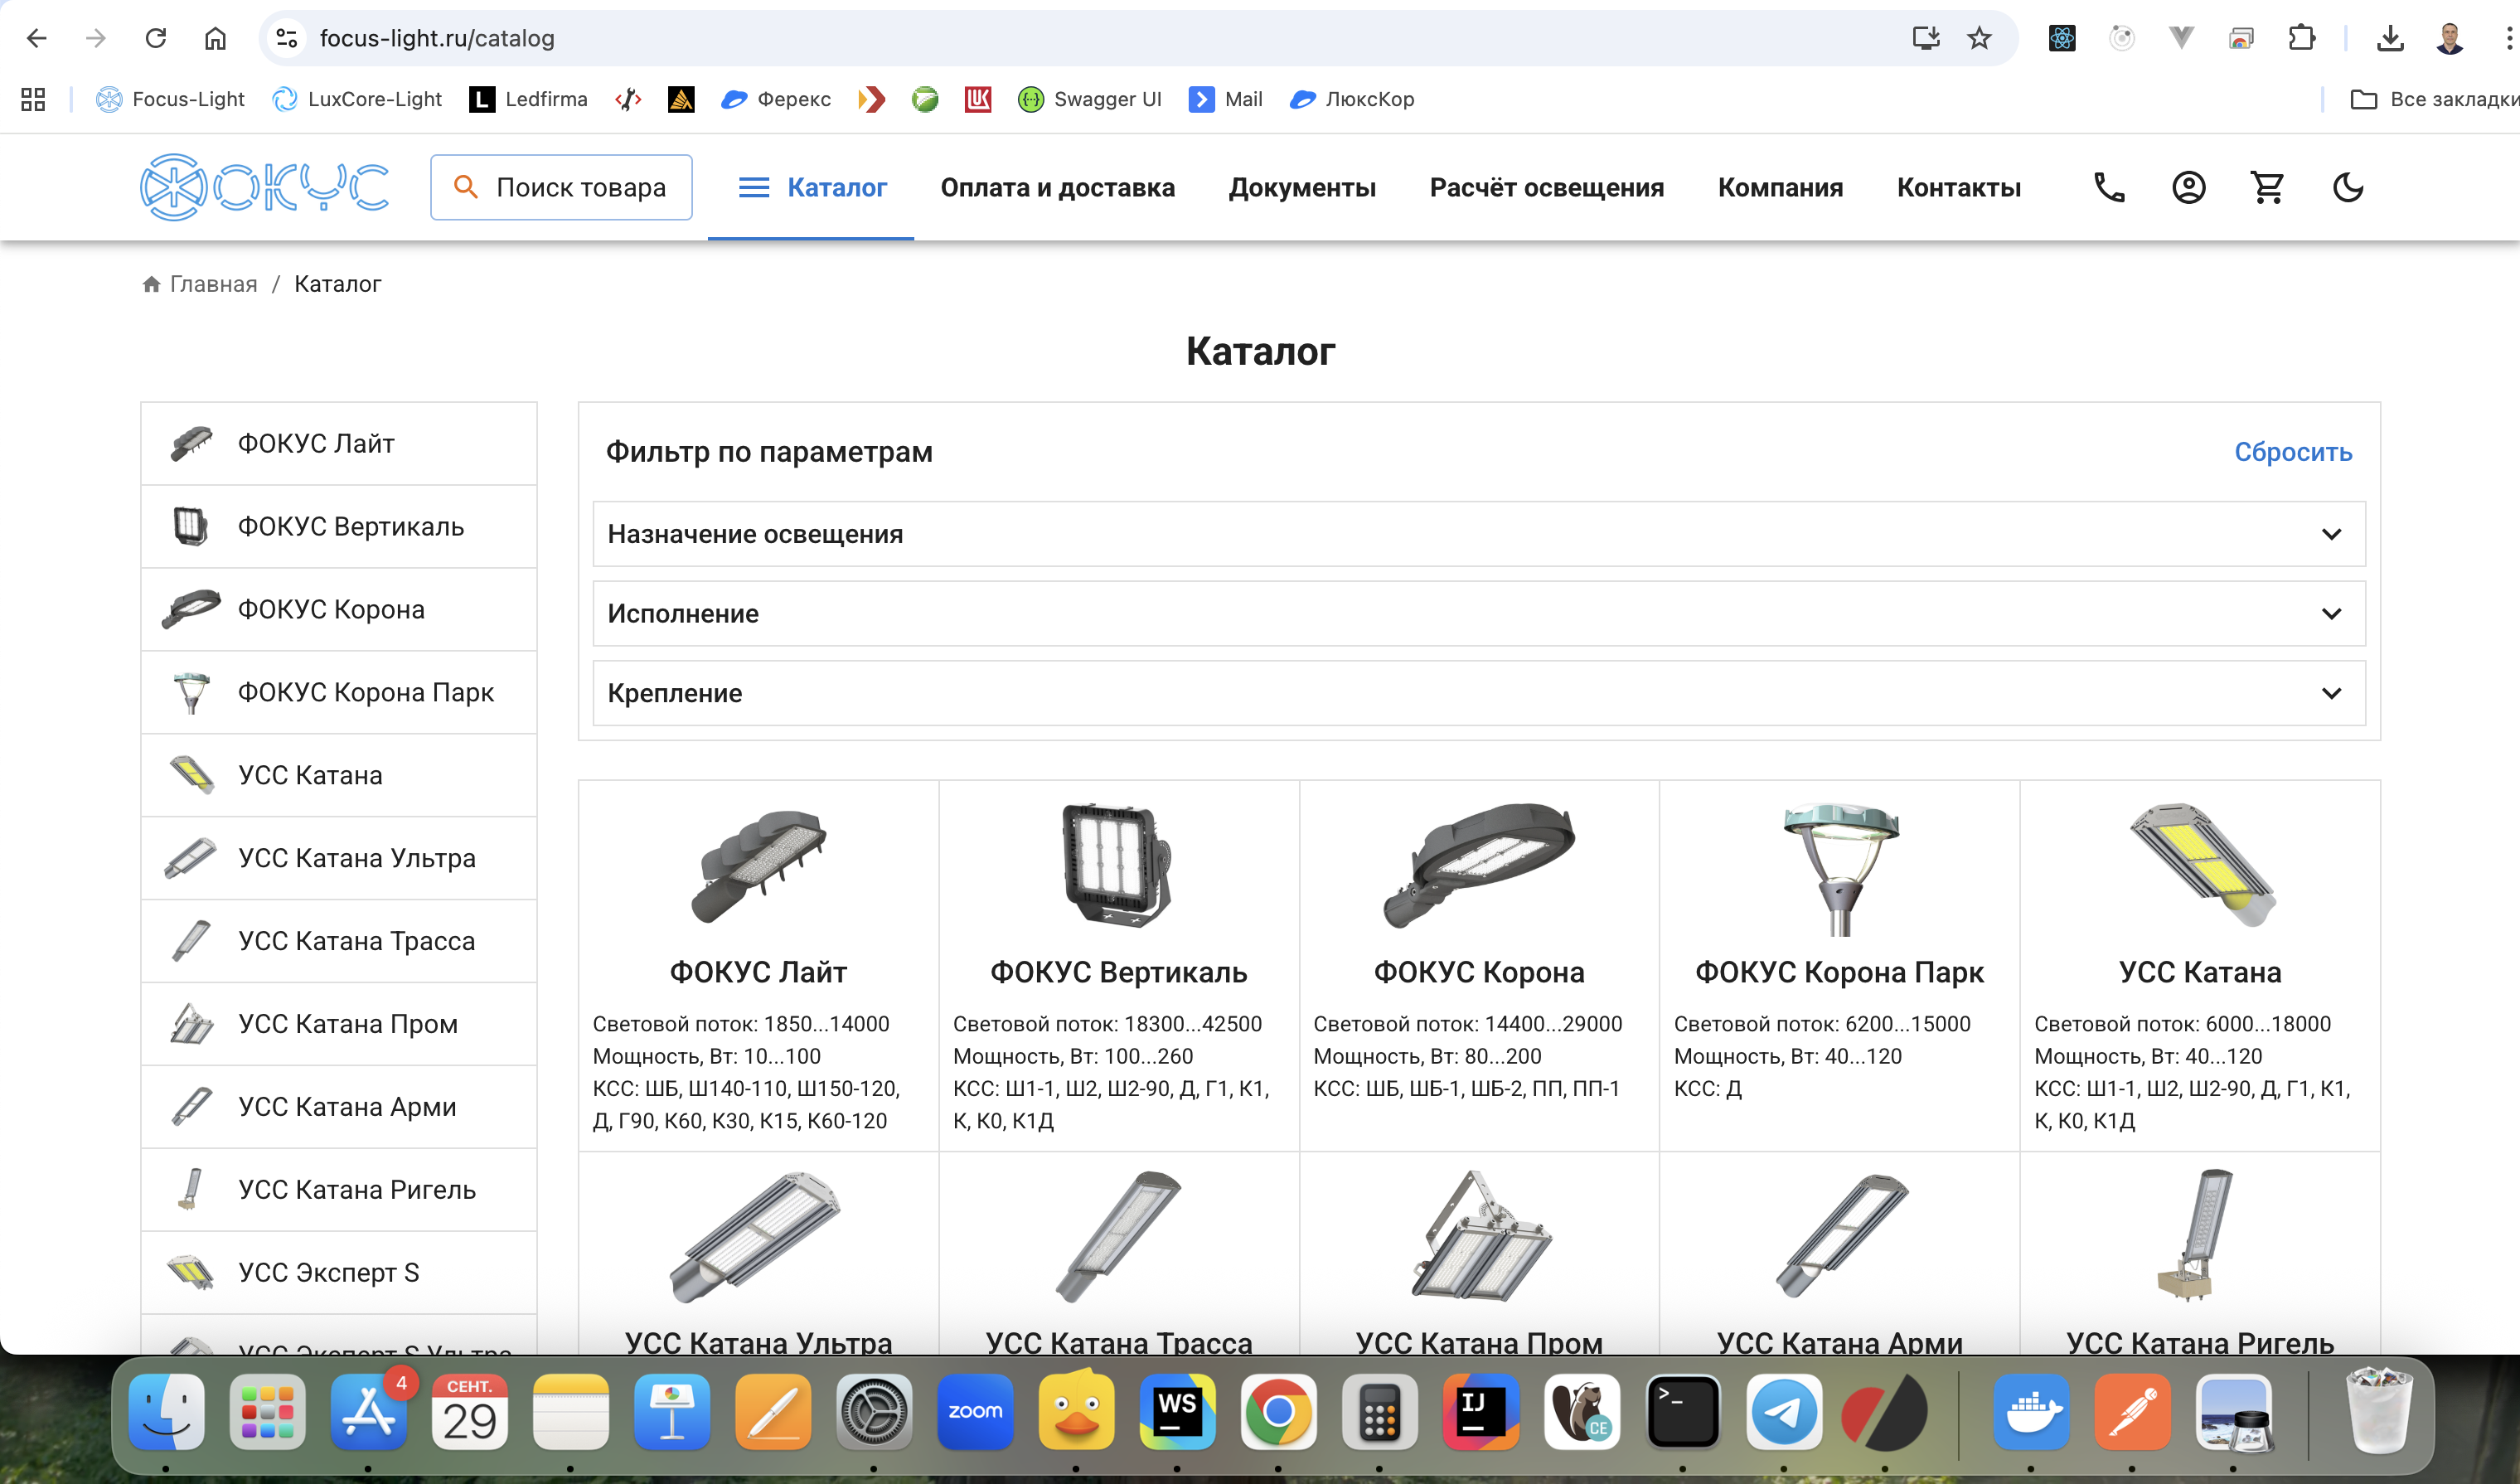Open the Focus-Light bookmark

click(x=169, y=99)
